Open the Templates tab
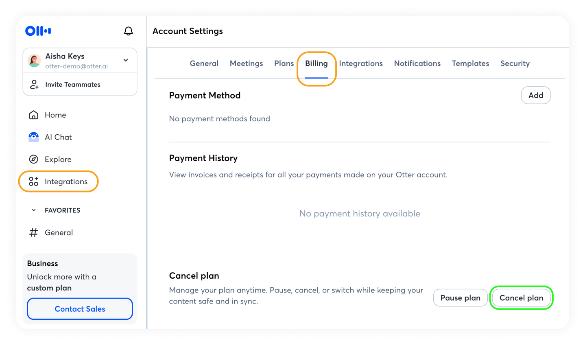This screenshot has height=345, width=585. [470, 63]
